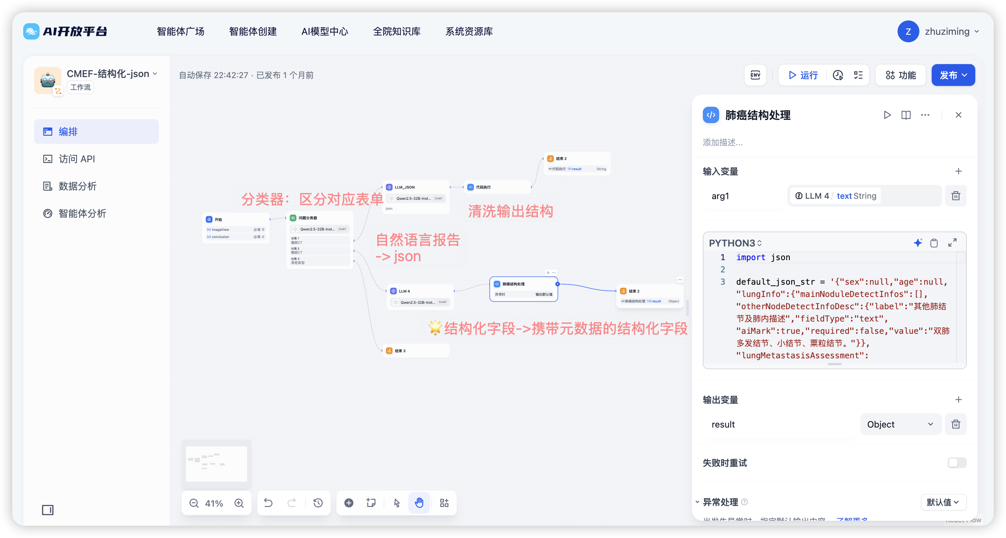
Task: Open AI模型中心 in top nav
Action: pyautogui.click(x=325, y=31)
